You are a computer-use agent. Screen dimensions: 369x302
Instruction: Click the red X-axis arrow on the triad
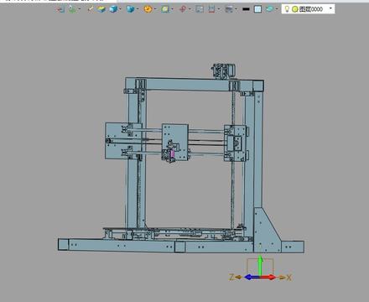269,277
